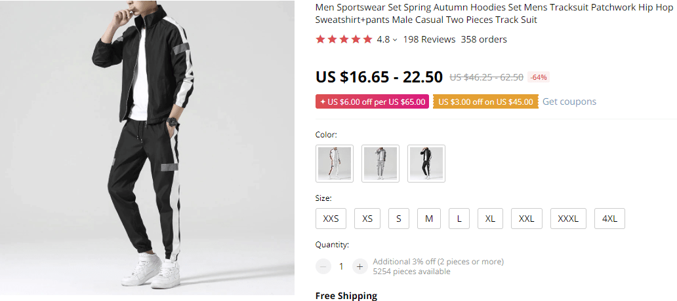677x301 pixels.
Task: Pick size S option
Action: coord(398,219)
